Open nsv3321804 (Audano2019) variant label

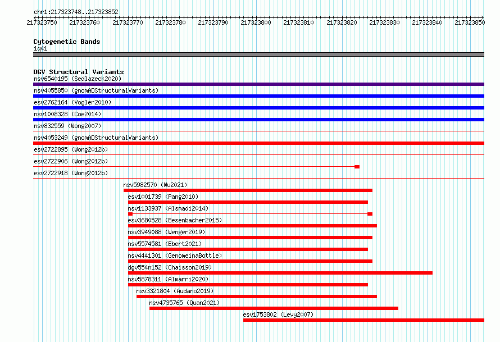[x=175, y=291]
